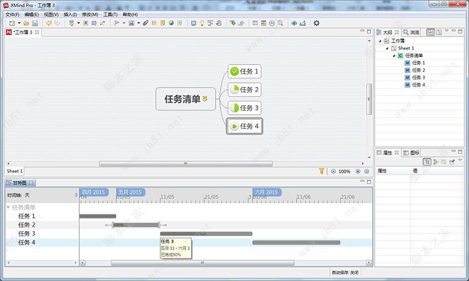Screen dimensions: 469x281
Task: Switch to the 图标 tab
Action: click(411, 153)
